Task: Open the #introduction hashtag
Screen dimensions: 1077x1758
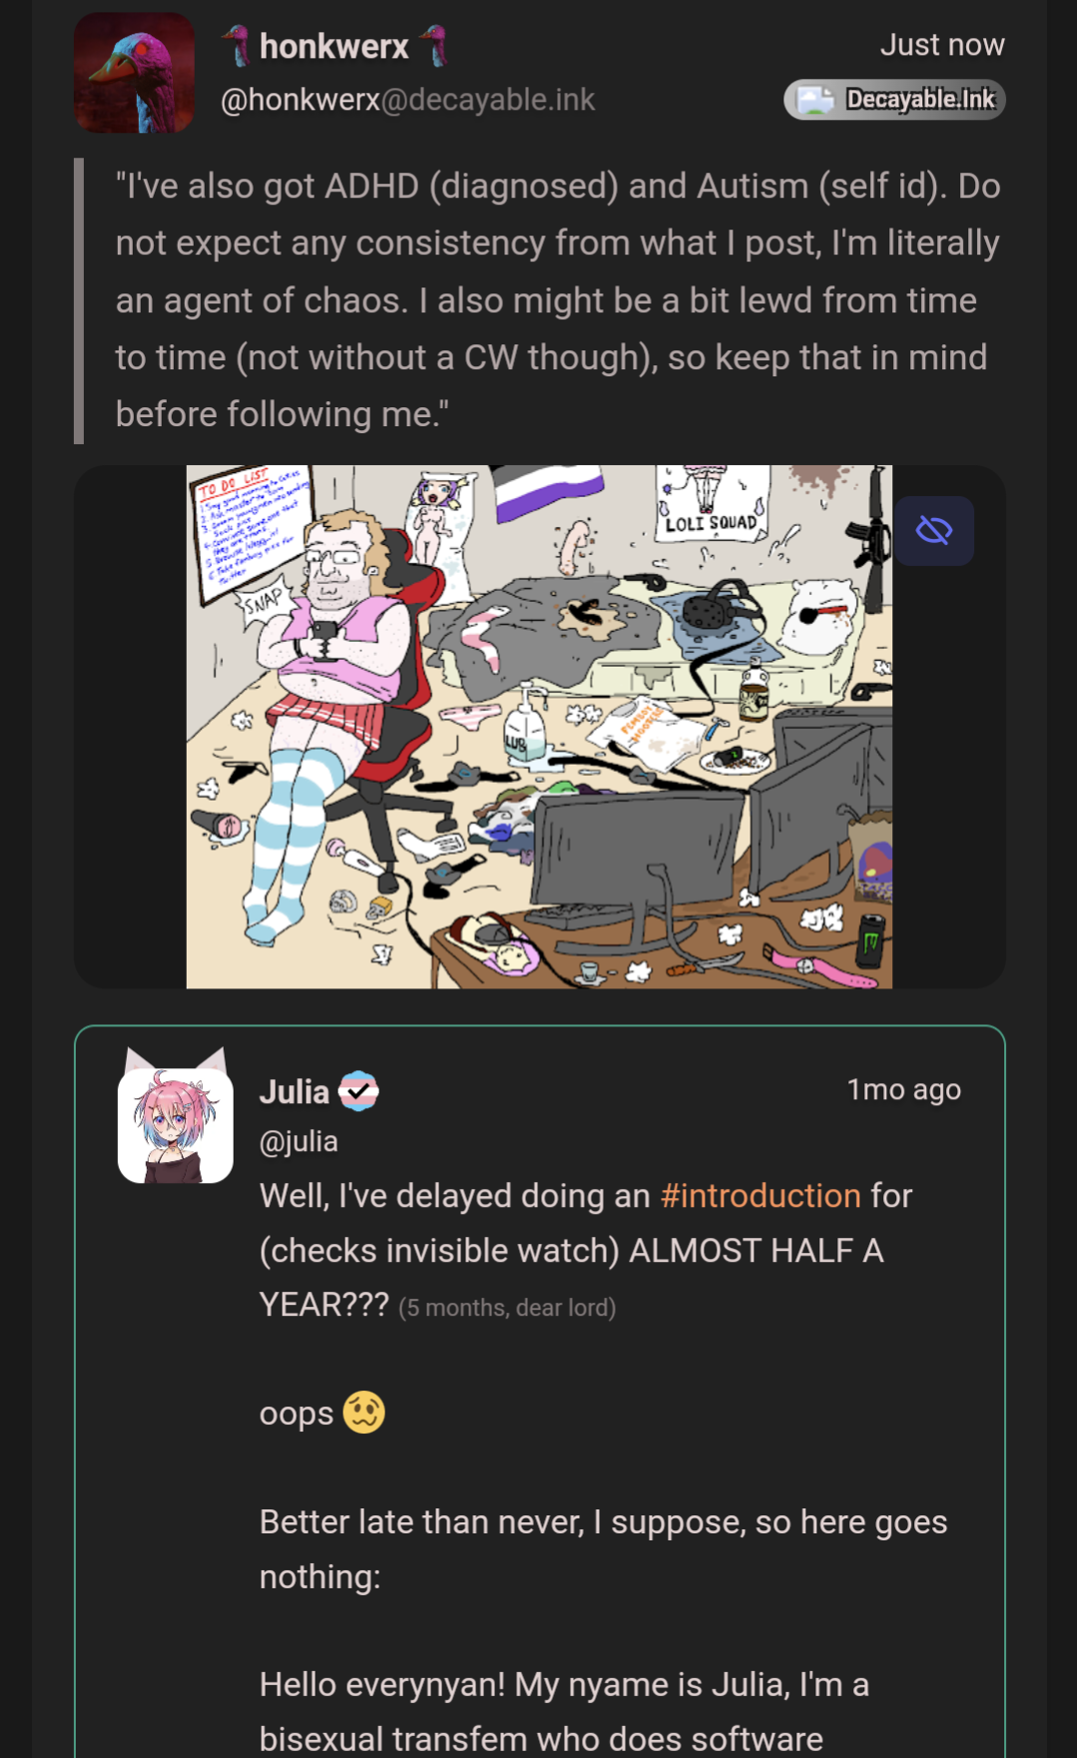Action: click(761, 1195)
